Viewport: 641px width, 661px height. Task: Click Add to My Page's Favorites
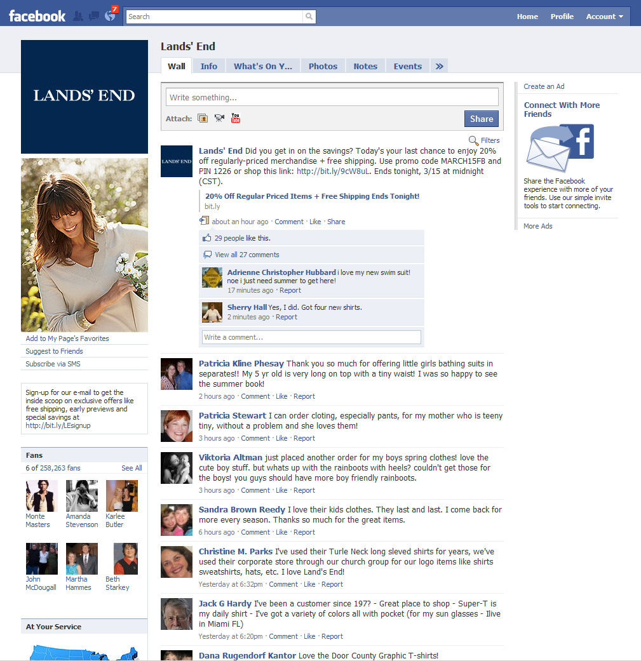[67, 338]
